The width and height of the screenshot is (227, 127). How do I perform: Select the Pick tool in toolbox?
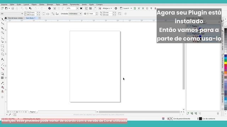(x=2, y=19)
